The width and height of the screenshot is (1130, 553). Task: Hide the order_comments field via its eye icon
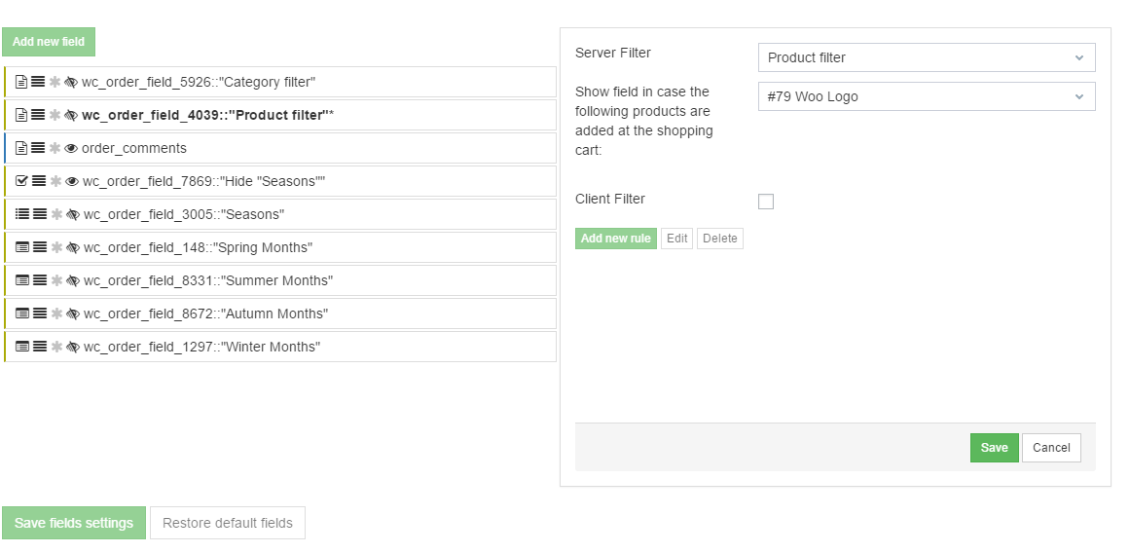71,149
